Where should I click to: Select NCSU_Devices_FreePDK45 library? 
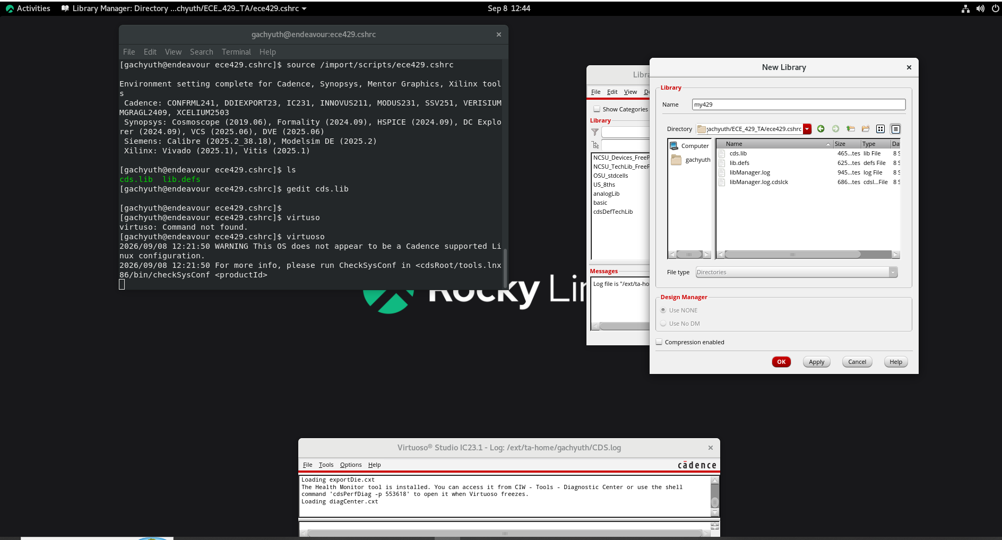tap(621, 158)
